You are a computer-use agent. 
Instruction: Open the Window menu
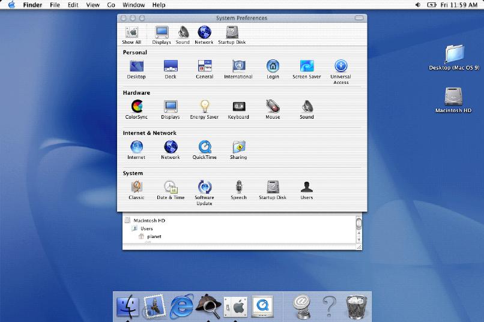pos(134,5)
